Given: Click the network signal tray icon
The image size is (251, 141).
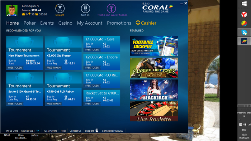Looking at the screenshot, I should point(249,125).
